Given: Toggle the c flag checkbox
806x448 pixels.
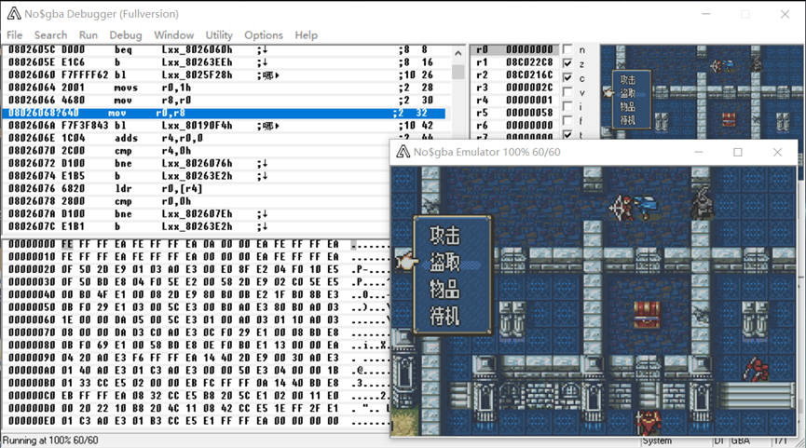Looking at the screenshot, I should point(567,78).
